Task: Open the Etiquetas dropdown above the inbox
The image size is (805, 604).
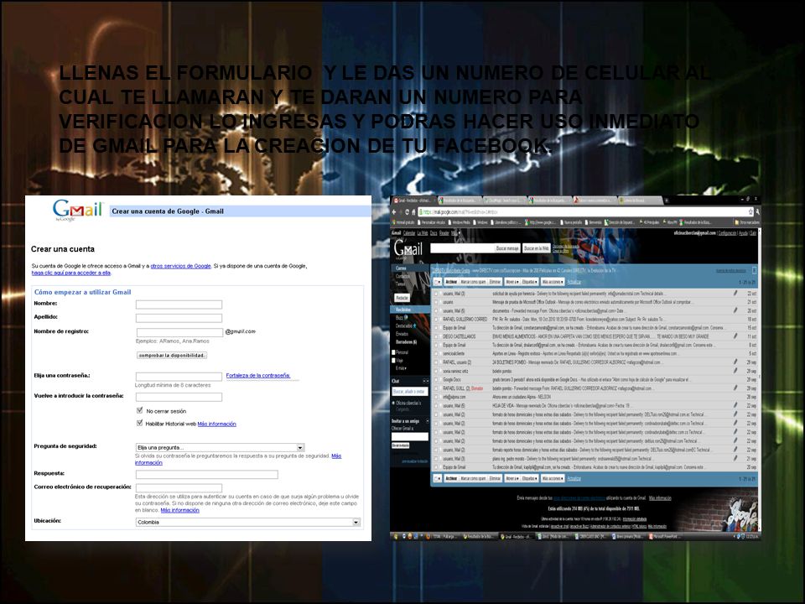Action: (x=530, y=282)
